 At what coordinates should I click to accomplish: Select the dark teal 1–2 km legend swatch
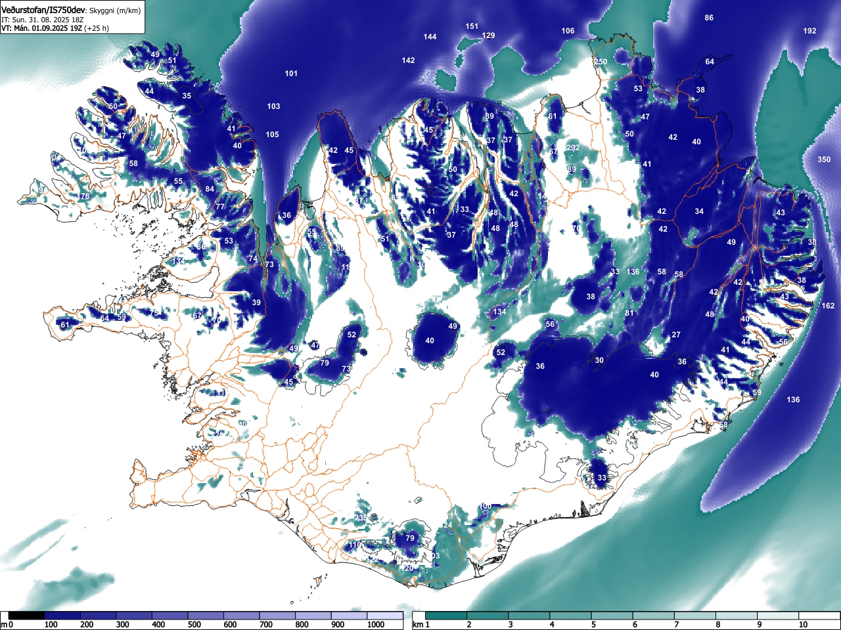[447, 616]
